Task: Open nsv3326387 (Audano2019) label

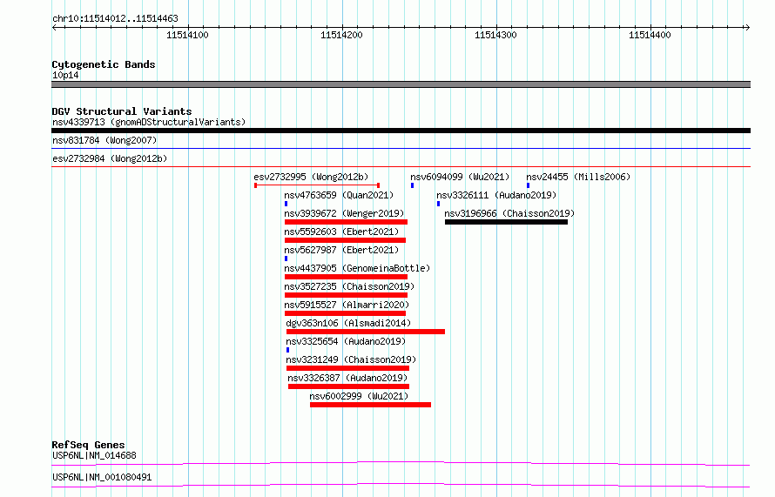Action: (x=347, y=378)
